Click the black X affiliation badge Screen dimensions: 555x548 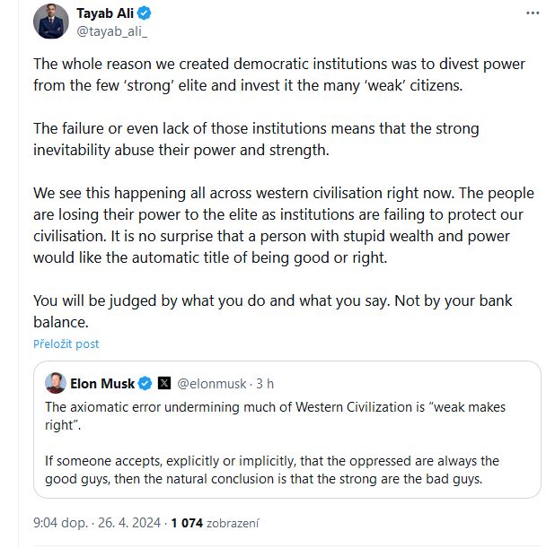(164, 383)
